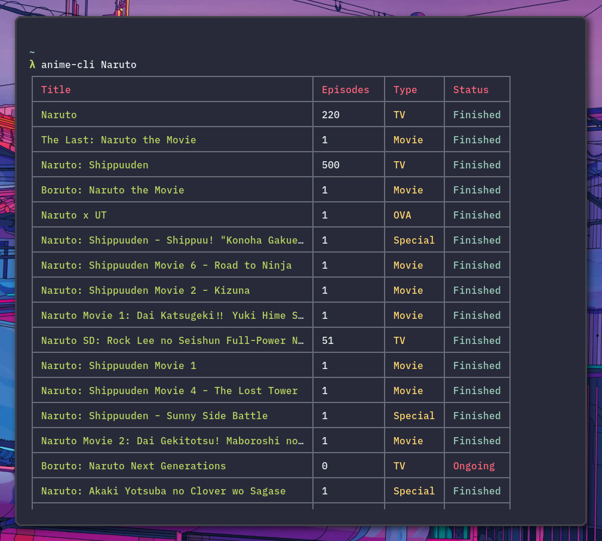602x541 pixels.
Task: Select the 'Shippuu! "Konoha Gakue…' title
Action: click(x=173, y=240)
